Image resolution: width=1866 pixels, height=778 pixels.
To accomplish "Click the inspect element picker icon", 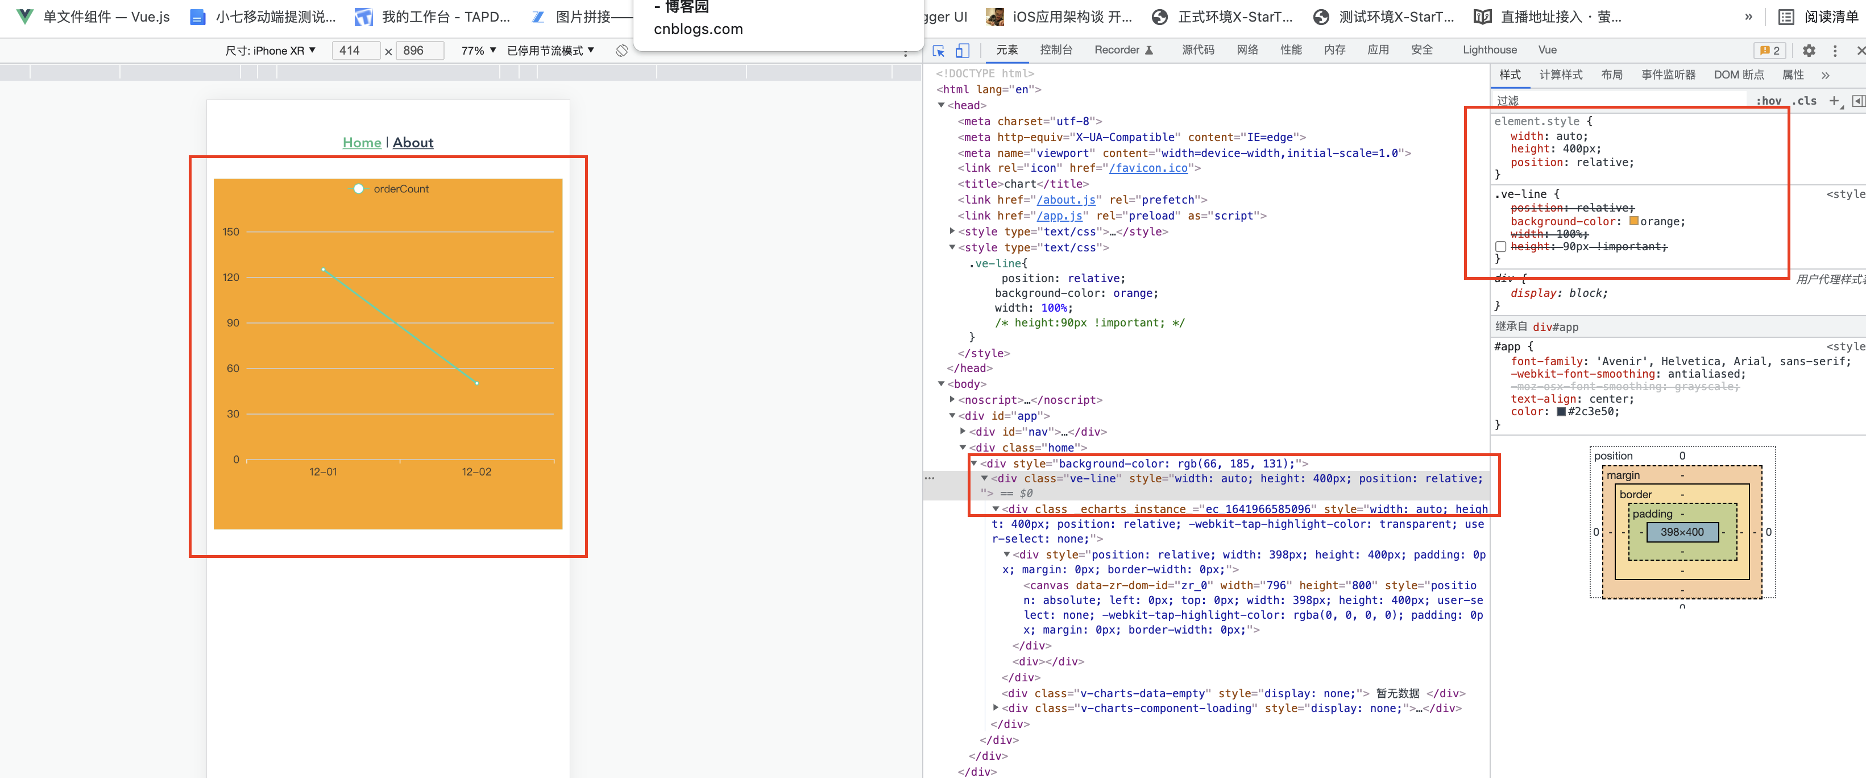I will tap(939, 51).
